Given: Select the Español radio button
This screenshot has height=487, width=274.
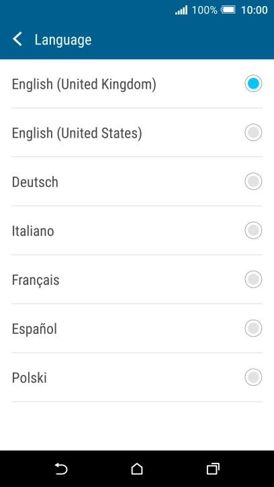Looking at the screenshot, I should (253, 328).
